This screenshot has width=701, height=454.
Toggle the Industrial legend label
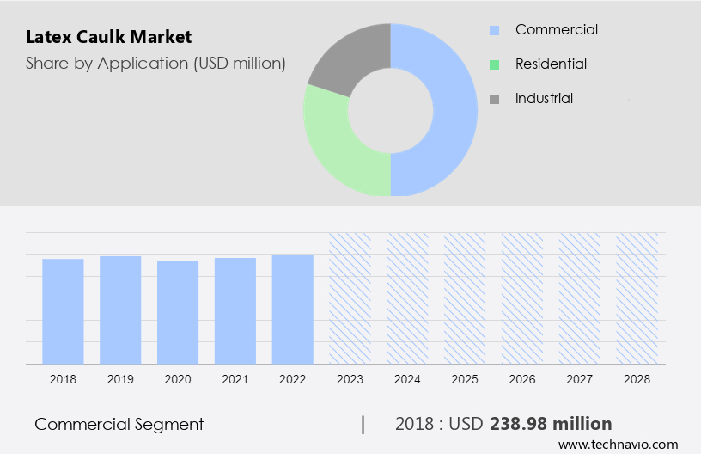pyautogui.click(x=544, y=99)
